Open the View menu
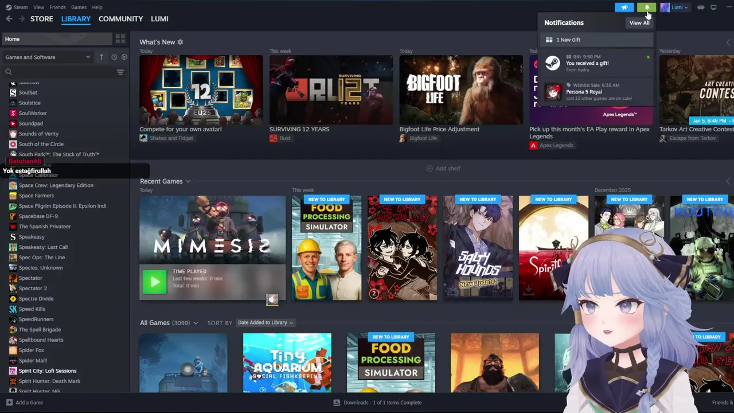Viewport: 734px width, 413px height. point(38,7)
